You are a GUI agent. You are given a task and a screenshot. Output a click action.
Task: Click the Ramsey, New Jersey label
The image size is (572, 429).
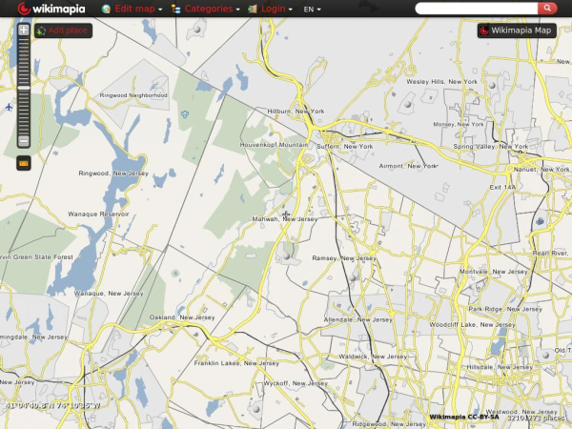tap(344, 258)
